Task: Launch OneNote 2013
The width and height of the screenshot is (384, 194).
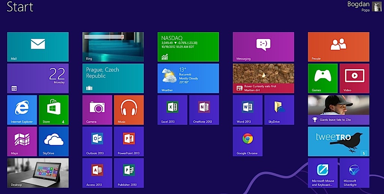Action: pos(204,110)
